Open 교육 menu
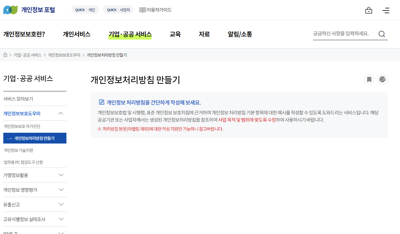Screen dimensions: 400x234 point(175,34)
